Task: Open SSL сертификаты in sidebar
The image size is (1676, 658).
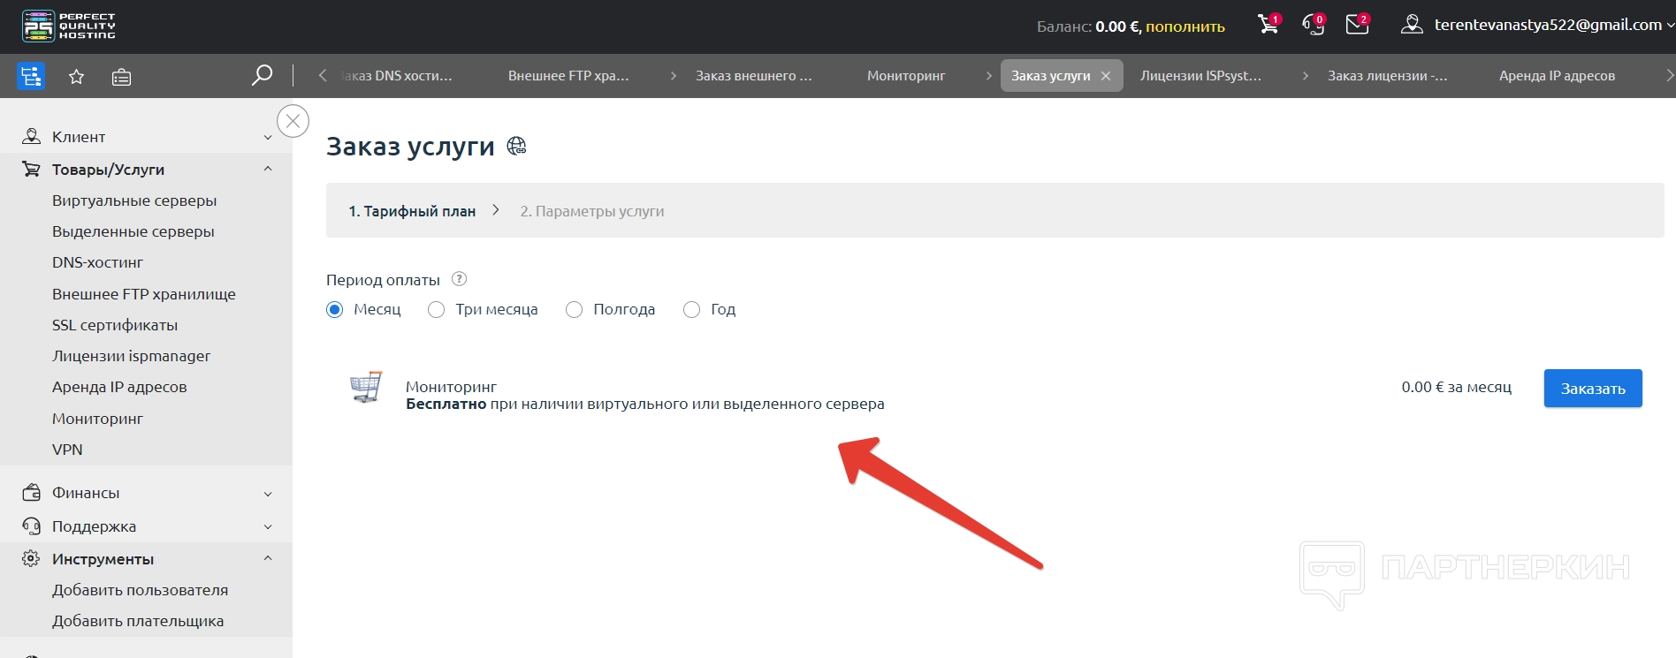Action: pos(115,325)
